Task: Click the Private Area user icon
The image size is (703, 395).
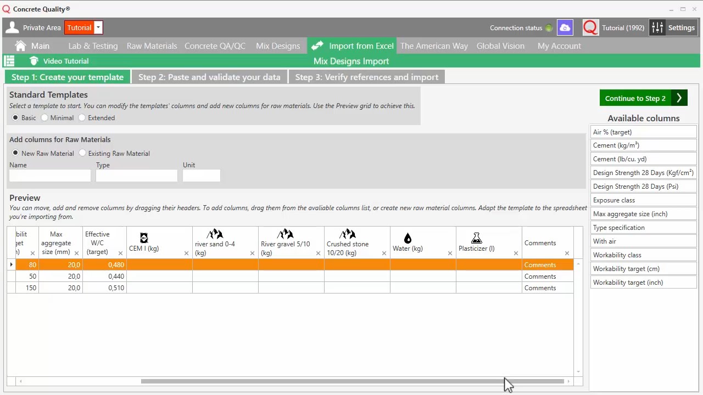Action: tap(12, 27)
